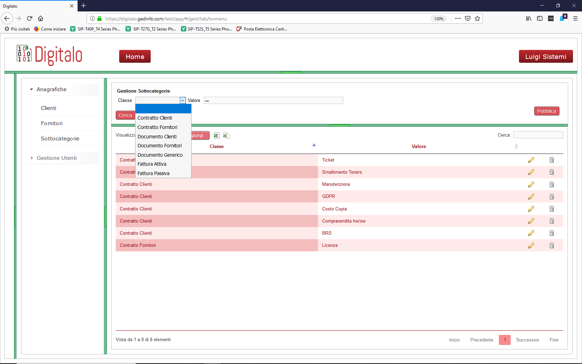Edit the Costo Copia row
Viewport: 582px width, 364px height.
(x=531, y=209)
